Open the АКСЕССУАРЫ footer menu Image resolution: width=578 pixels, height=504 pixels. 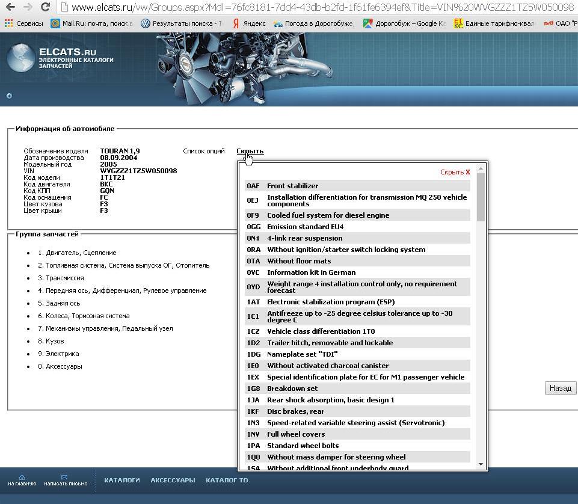pos(173,481)
